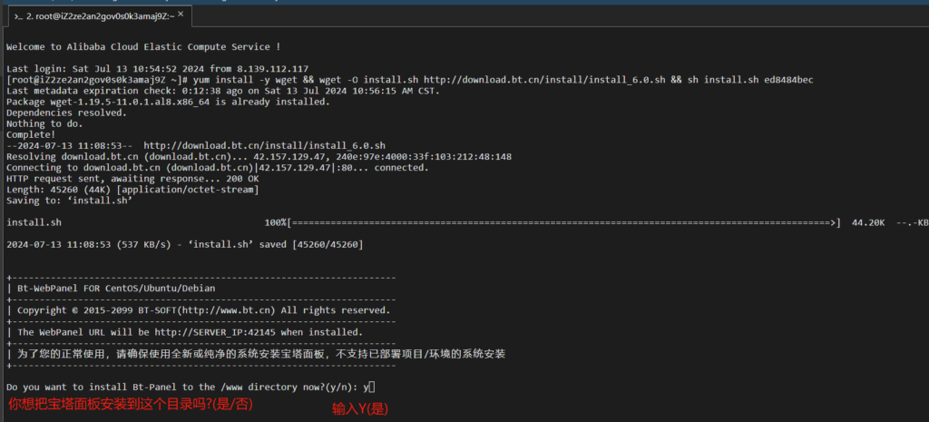Click the terminal prompt icon on the tab
929x422 pixels.
16,15
